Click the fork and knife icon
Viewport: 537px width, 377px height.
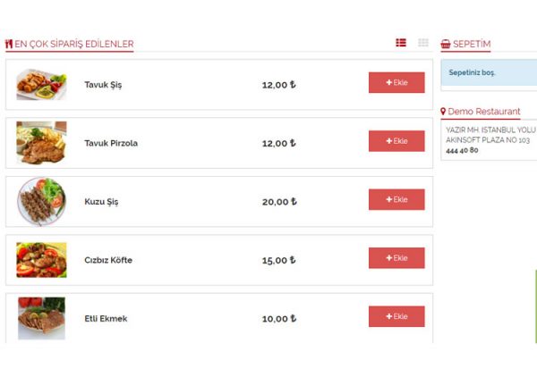(9, 44)
